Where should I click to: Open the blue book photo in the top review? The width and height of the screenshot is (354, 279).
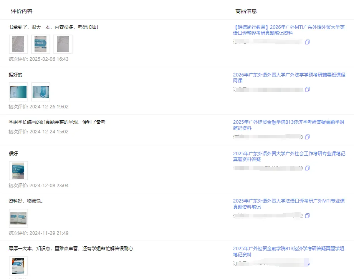40,44
